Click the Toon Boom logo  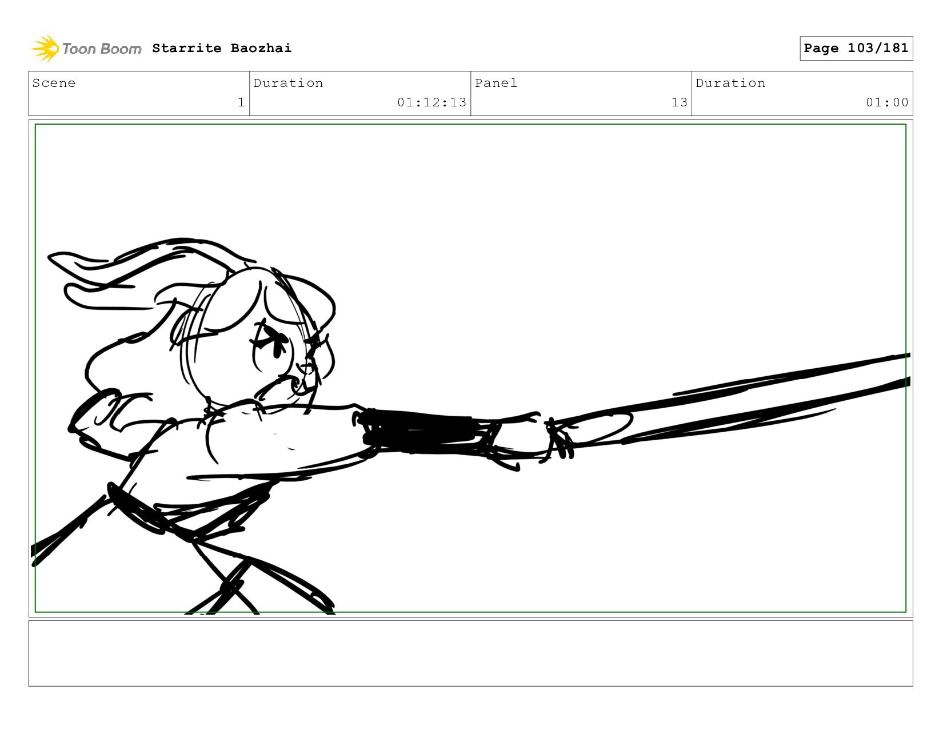tap(86, 48)
